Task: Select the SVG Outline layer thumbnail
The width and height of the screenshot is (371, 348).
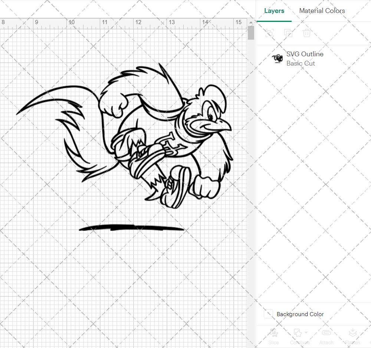Action: pyautogui.click(x=277, y=59)
